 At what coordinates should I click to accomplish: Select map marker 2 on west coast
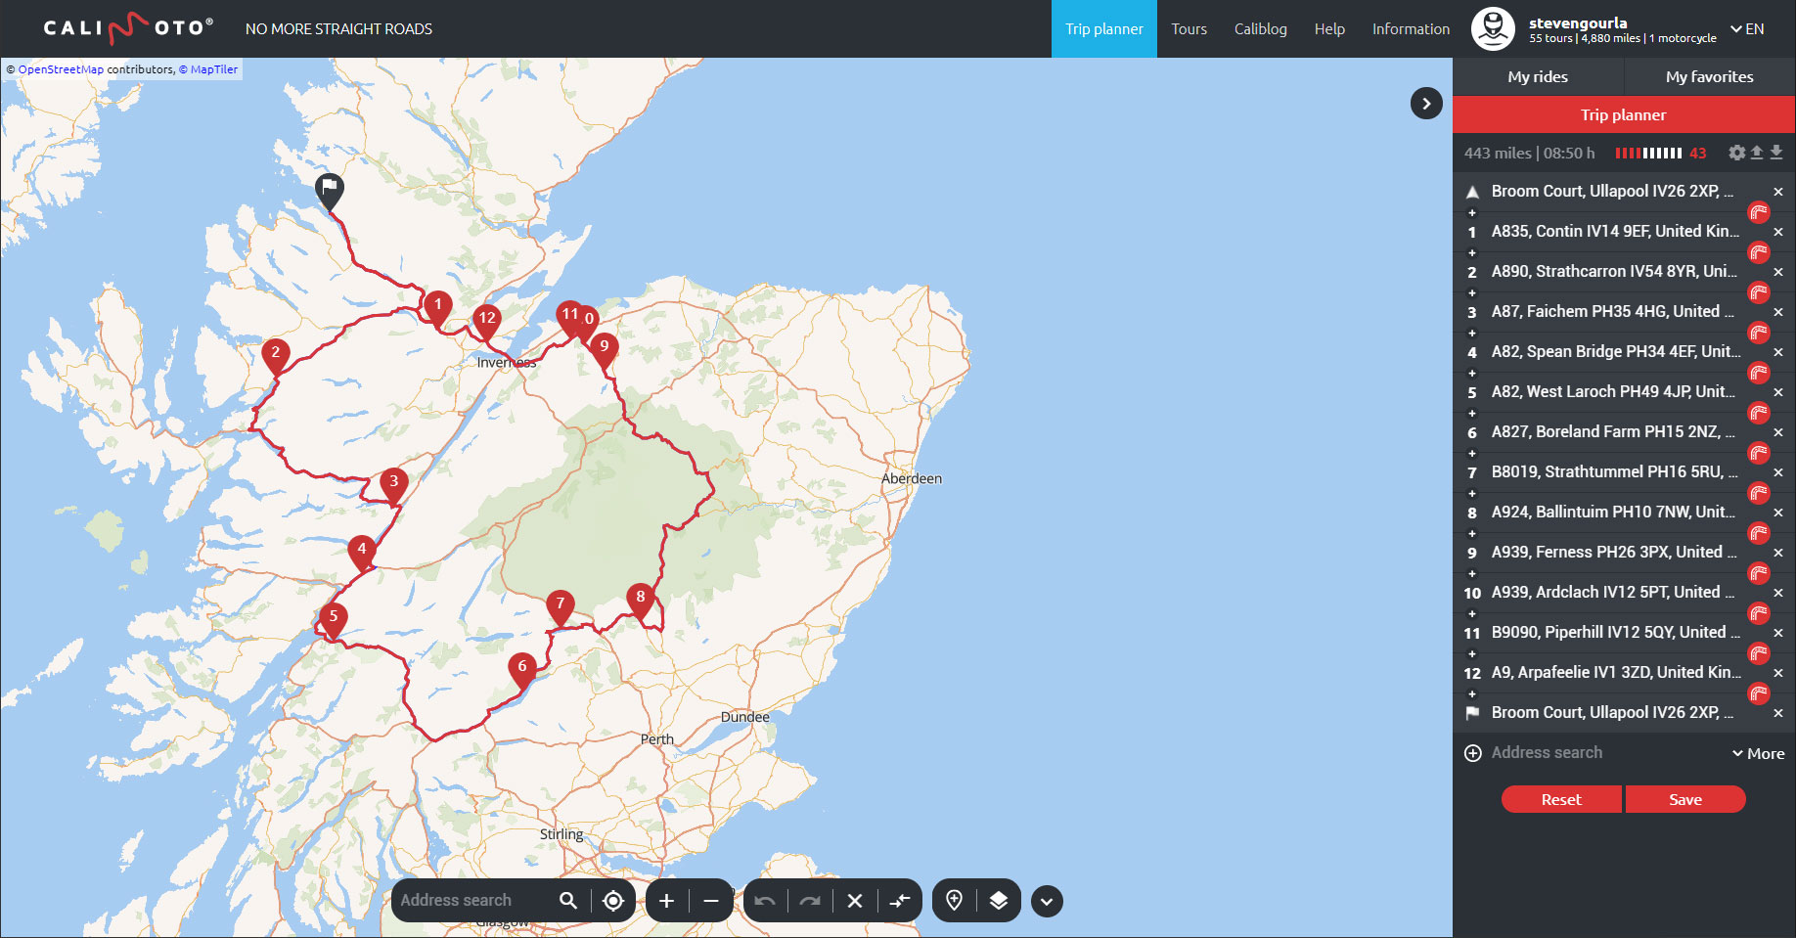276,357
